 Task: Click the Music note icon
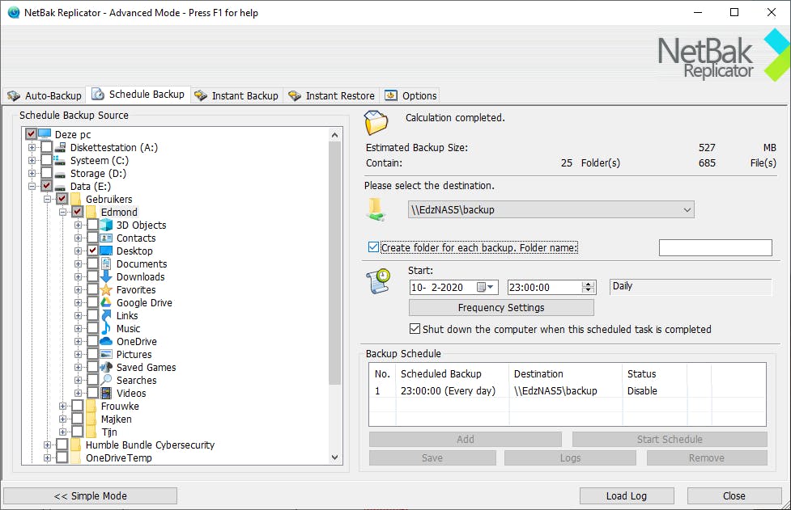tap(106, 329)
